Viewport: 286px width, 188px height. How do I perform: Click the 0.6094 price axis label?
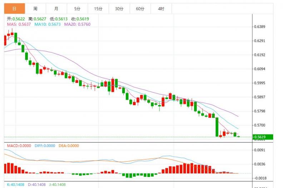(x=260, y=69)
